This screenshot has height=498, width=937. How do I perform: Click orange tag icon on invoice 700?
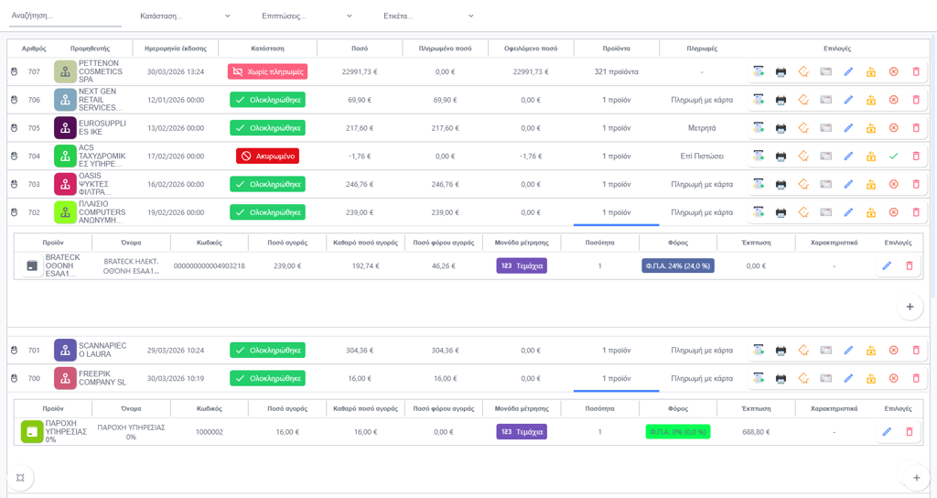803,378
